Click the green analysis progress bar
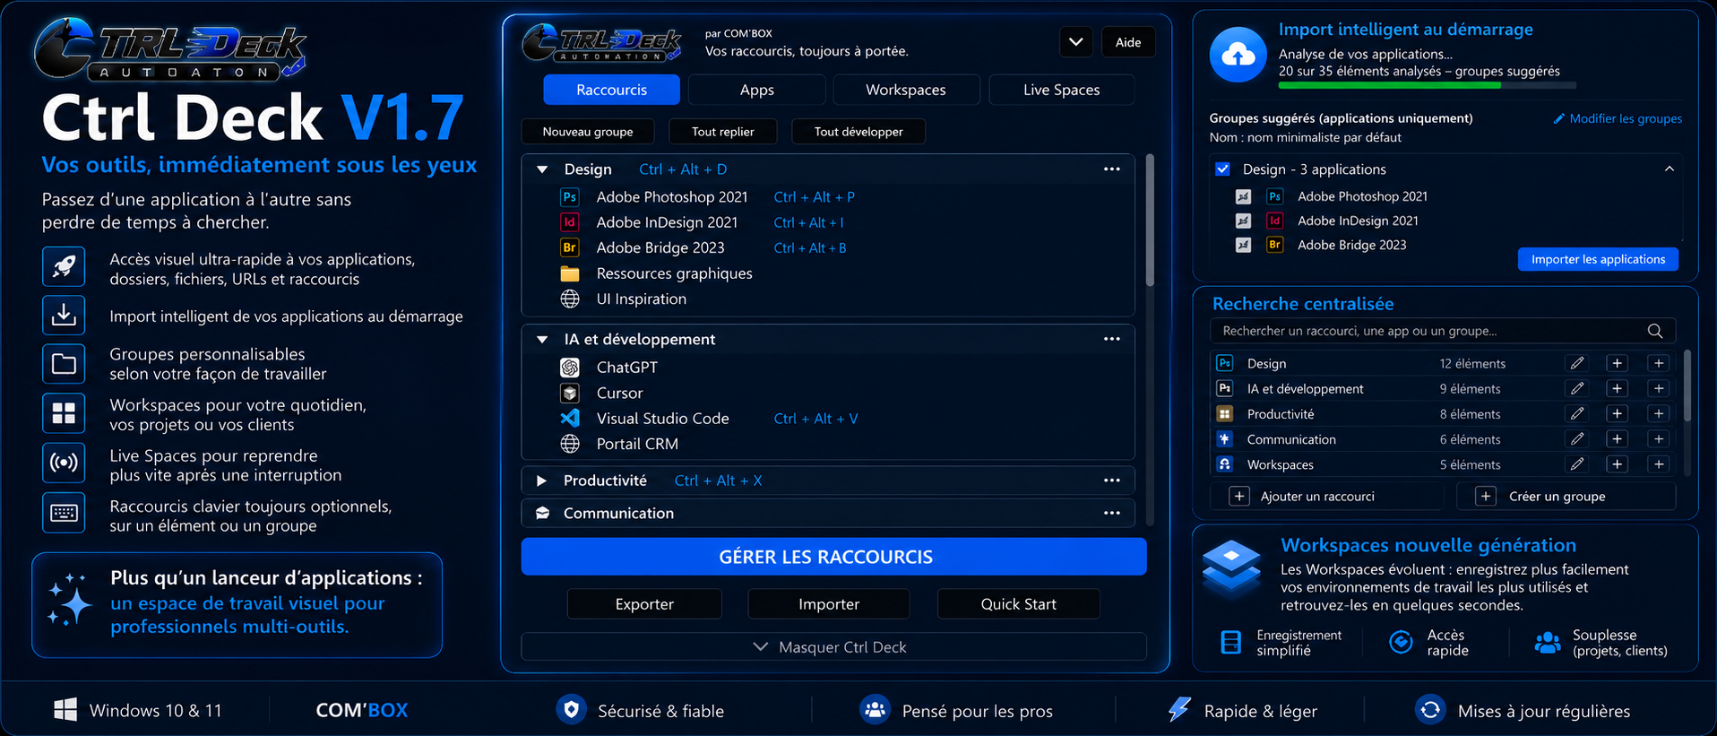 (1389, 85)
